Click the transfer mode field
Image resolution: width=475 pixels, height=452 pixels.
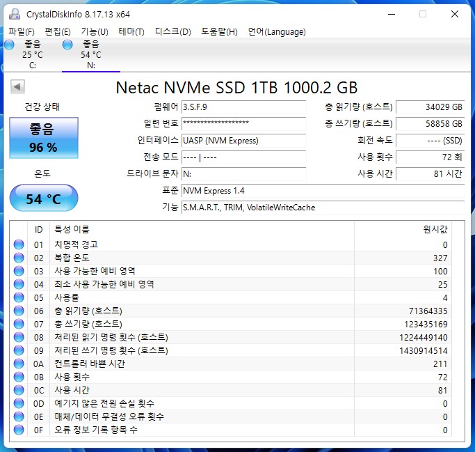tap(244, 157)
